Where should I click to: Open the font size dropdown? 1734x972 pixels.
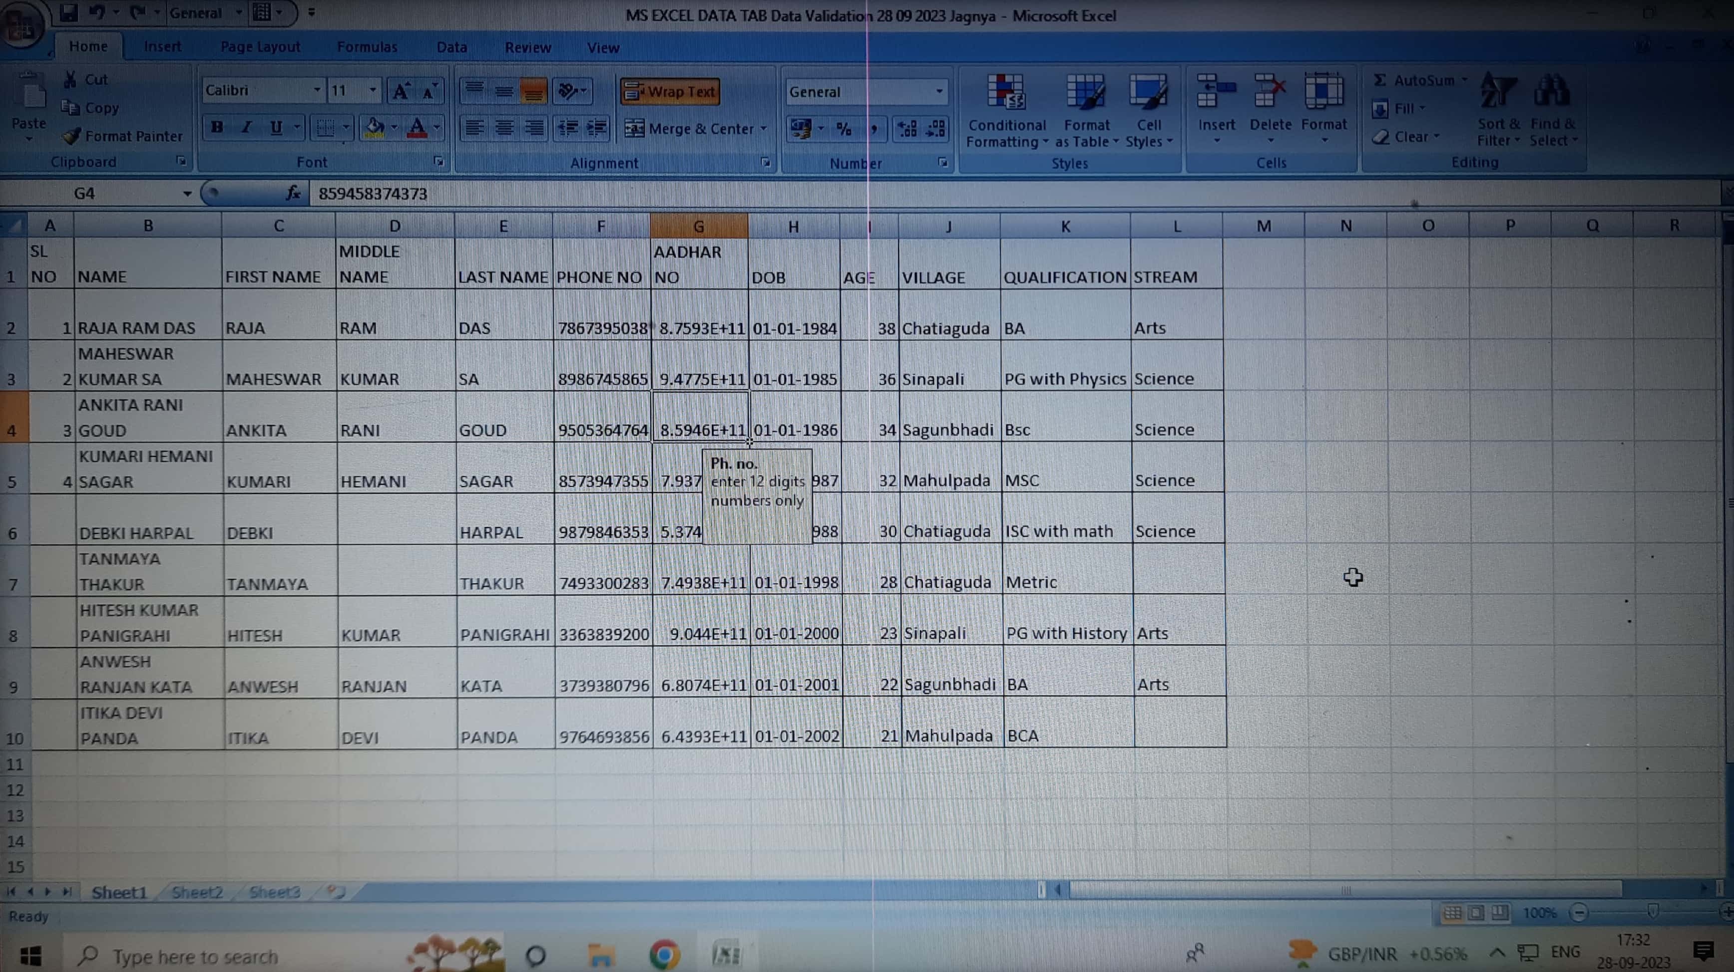pyautogui.click(x=372, y=90)
